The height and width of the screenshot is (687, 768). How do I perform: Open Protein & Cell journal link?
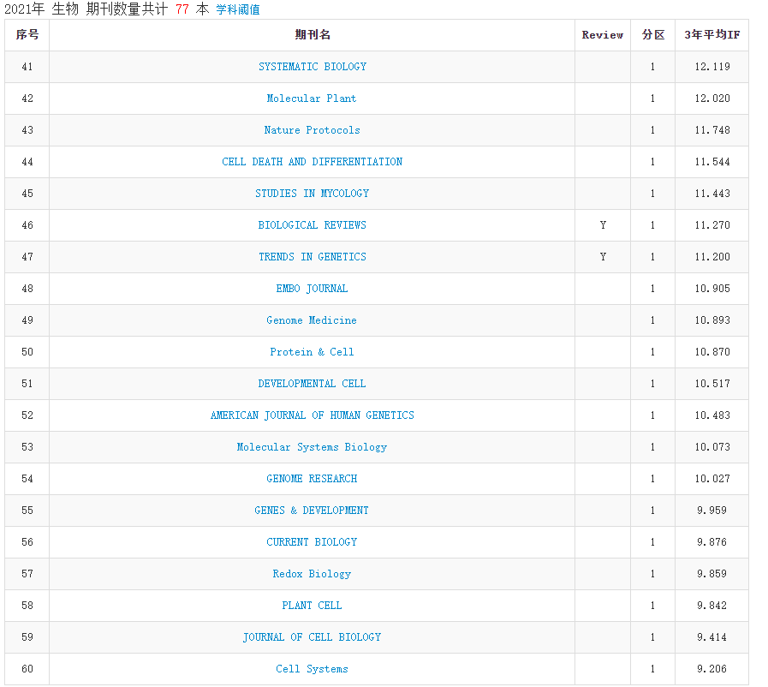point(312,352)
